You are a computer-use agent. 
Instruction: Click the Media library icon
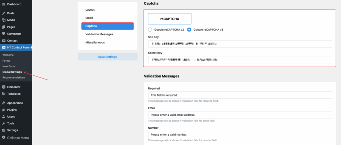[x=4, y=20]
